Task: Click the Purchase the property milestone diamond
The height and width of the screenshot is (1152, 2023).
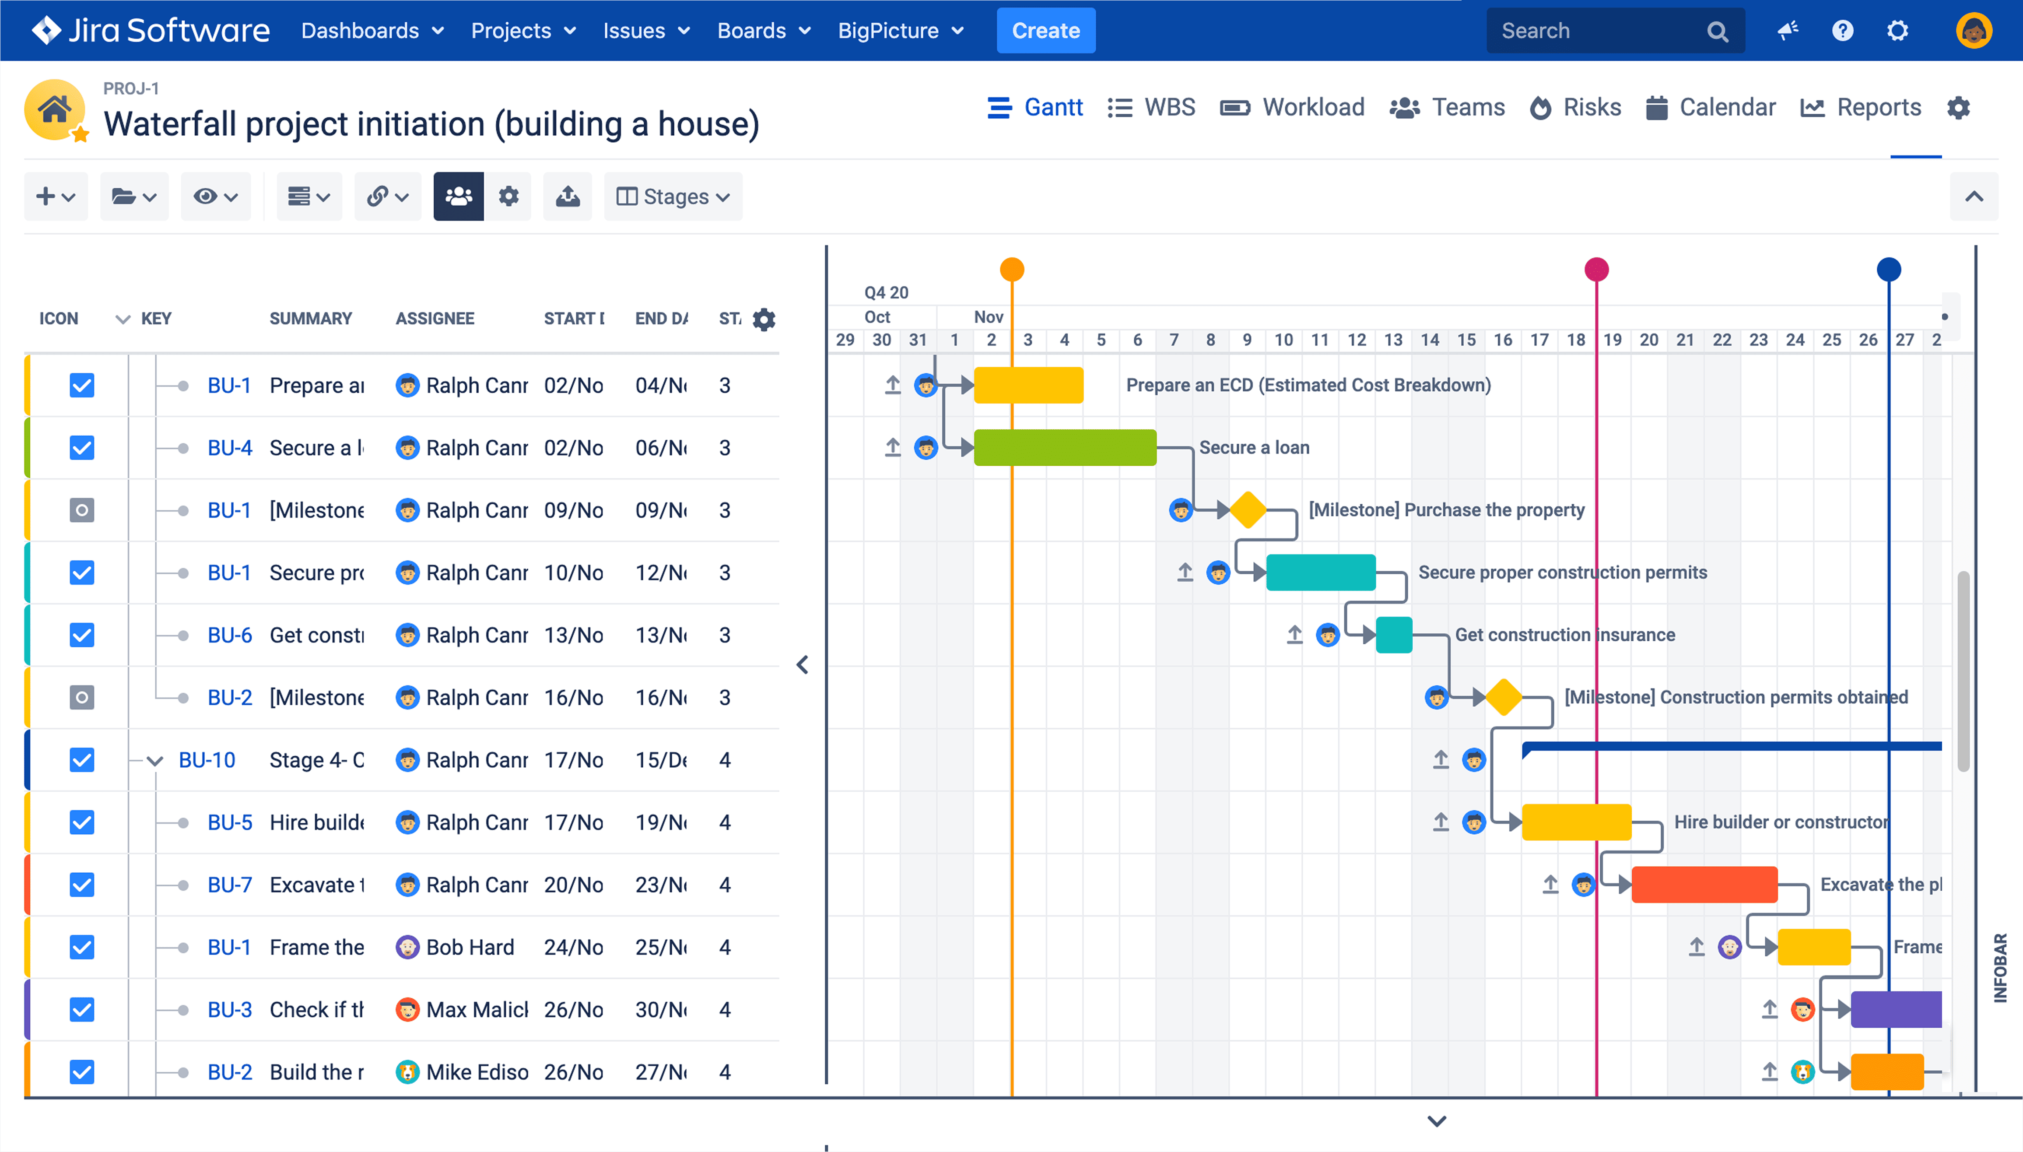Action: coord(1248,510)
